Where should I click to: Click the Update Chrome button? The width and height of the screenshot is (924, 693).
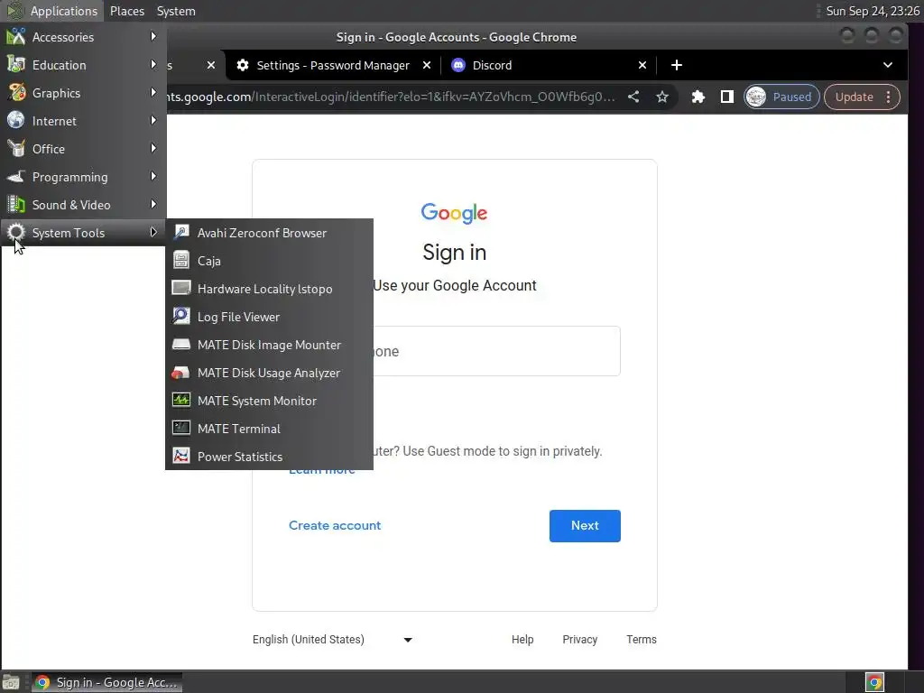854,97
